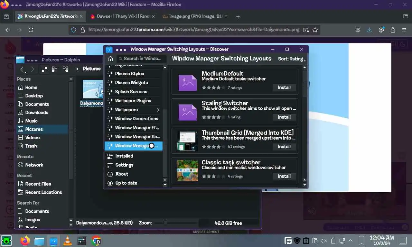Viewport: 412px width, 247px height.
Task: Install the Scaling Switcher
Action: pos(284,117)
